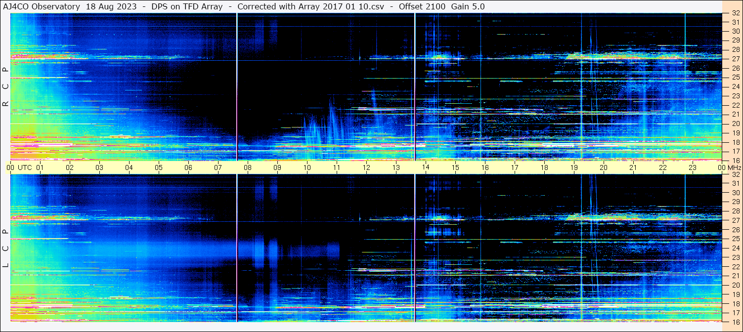The height and width of the screenshot is (332, 743).
Task: Select the 22 hour mark on time axis
Action: point(663,167)
